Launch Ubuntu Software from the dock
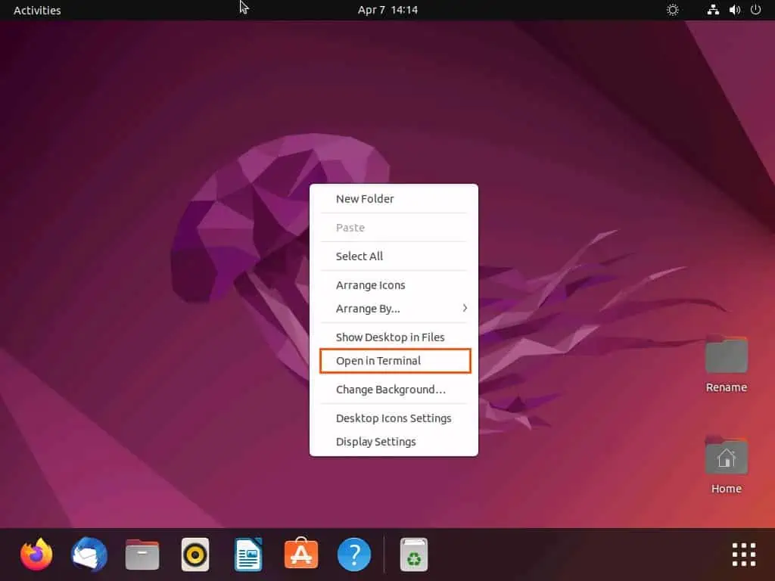Viewport: 775px width, 581px height. point(300,555)
